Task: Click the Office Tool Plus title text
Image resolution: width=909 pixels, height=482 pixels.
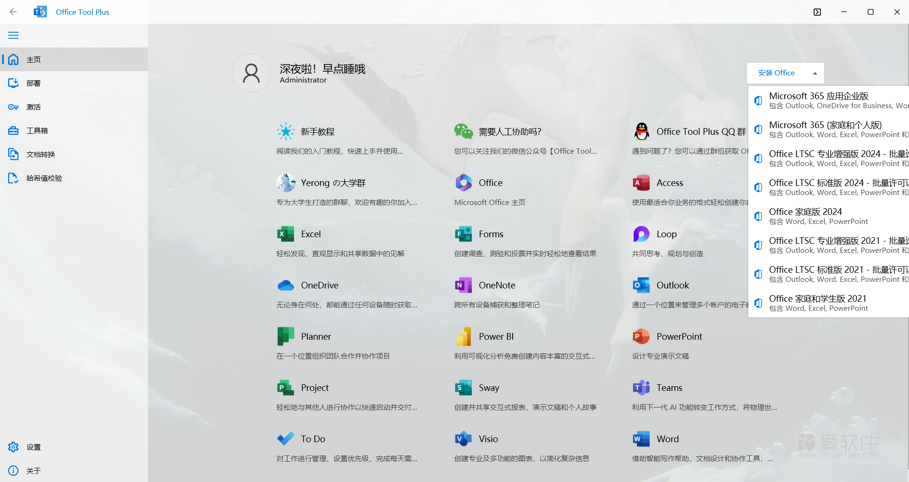Action: [x=83, y=12]
